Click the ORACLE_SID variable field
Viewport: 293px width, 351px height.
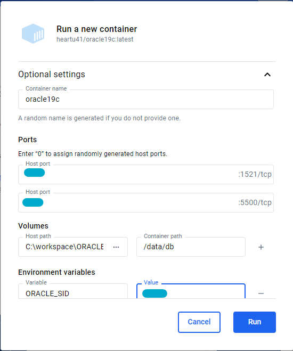tap(73, 291)
